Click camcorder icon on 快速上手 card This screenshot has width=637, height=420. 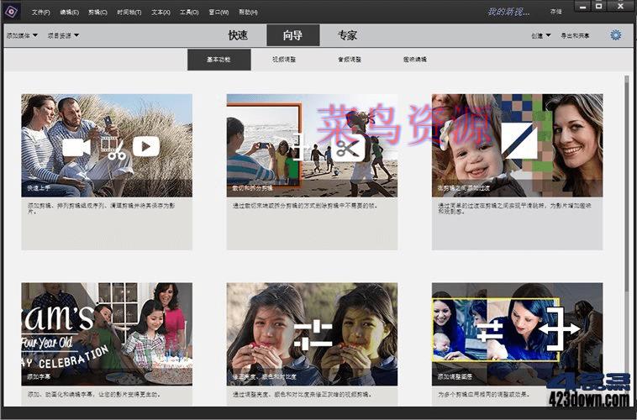tap(76, 148)
